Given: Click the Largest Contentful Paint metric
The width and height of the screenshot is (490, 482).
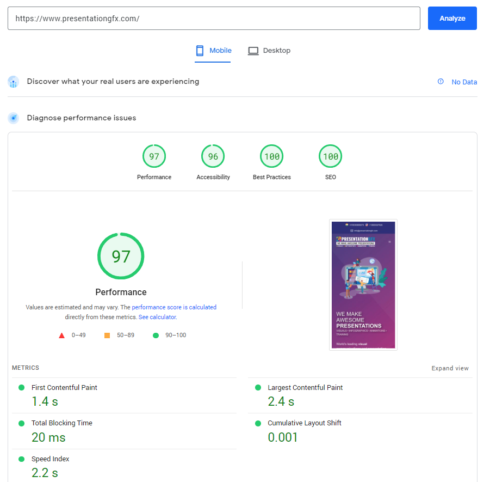Looking at the screenshot, I should click(x=305, y=388).
